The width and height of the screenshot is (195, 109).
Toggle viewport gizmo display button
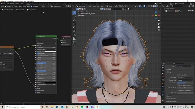pyautogui.click(x=140, y=6)
